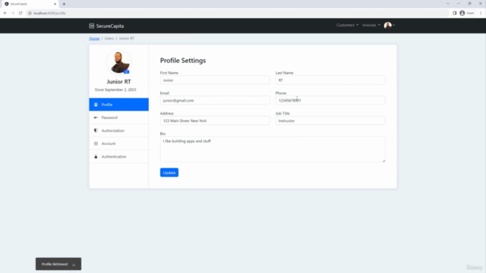Expand the Customers dropdown menu
The width and height of the screenshot is (486, 273).
pos(347,25)
